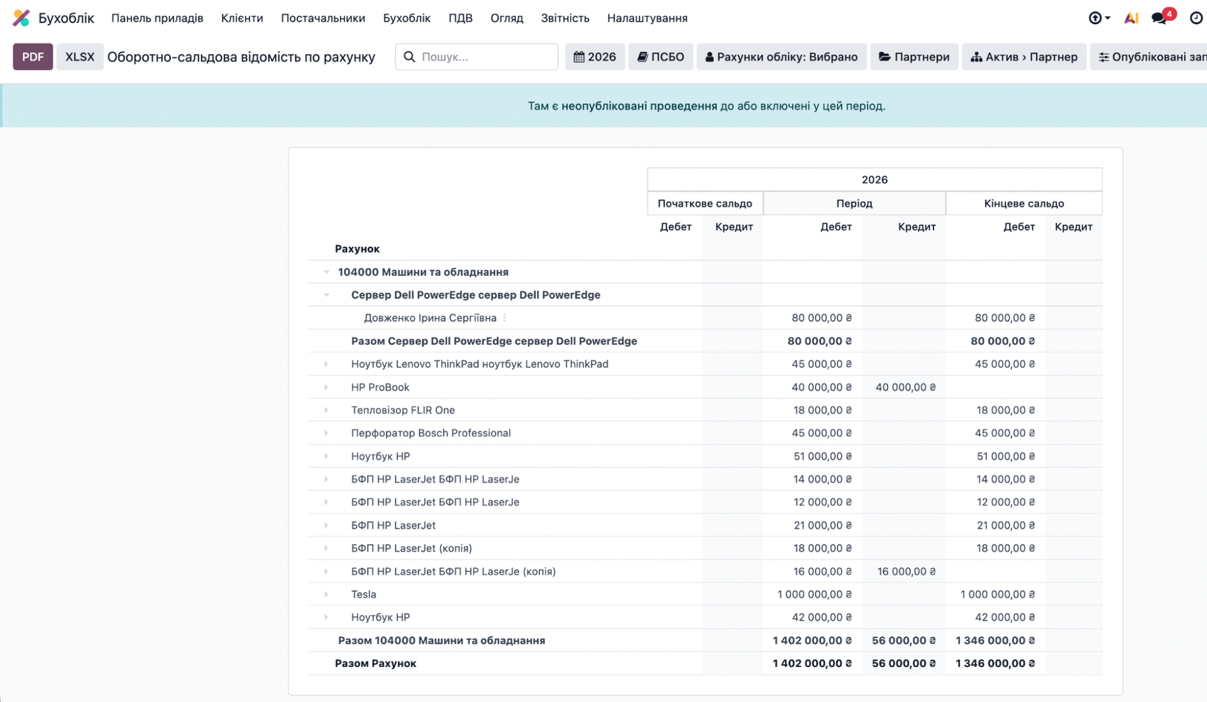Open the clock activities icon

1196,18
